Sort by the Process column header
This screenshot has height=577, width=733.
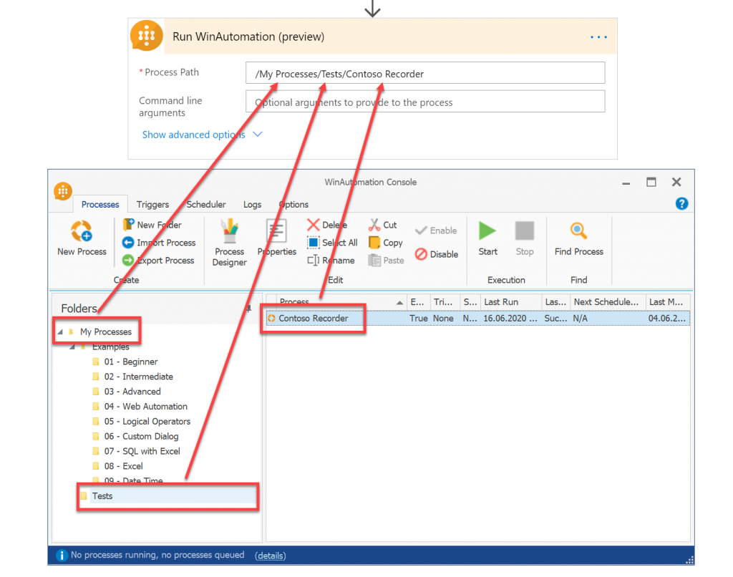(341, 302)
